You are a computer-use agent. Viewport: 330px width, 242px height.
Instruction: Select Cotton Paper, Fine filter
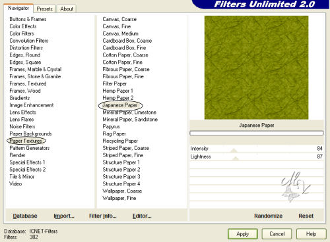123,62
